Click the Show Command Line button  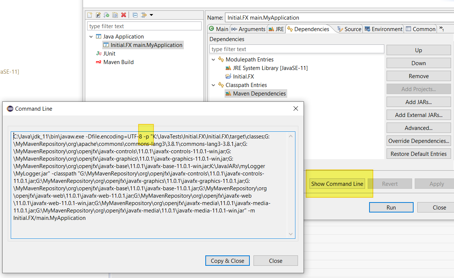(337, 184)
